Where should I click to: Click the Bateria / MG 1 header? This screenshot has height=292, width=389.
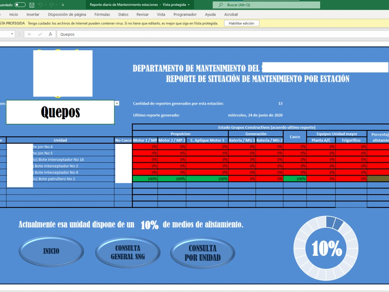point(242,140)
